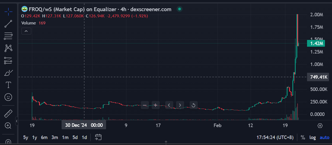
Task: Open the Fibonacci retracement tool
Action: click(x=8, y=36)
